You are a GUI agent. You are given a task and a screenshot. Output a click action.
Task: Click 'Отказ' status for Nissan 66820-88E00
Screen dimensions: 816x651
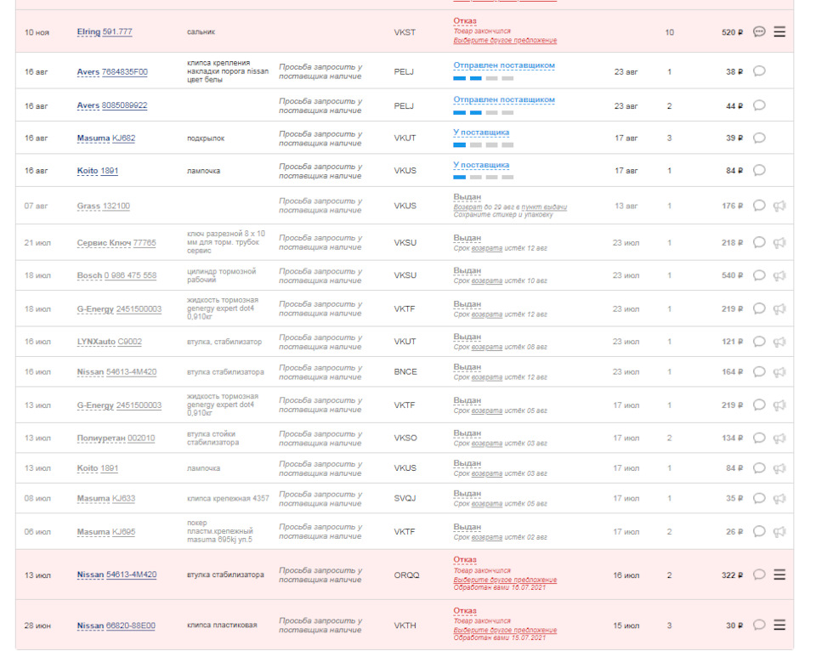point(465,610)
